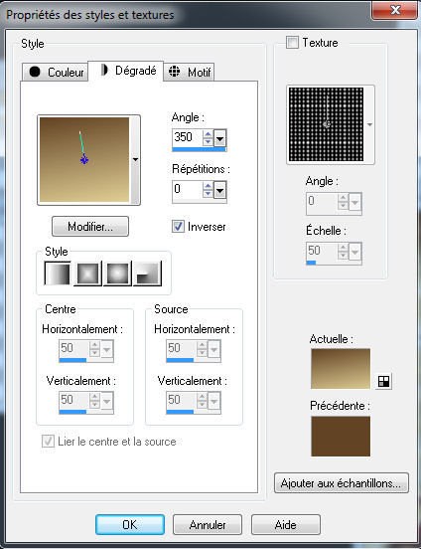Select the linear gradient style icon
The height and width of the screenshot is (549, 421).
tap(58, 274)
